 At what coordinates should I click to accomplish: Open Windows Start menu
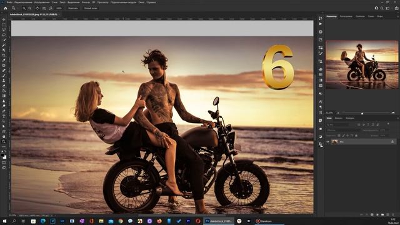tap(4, 221)
